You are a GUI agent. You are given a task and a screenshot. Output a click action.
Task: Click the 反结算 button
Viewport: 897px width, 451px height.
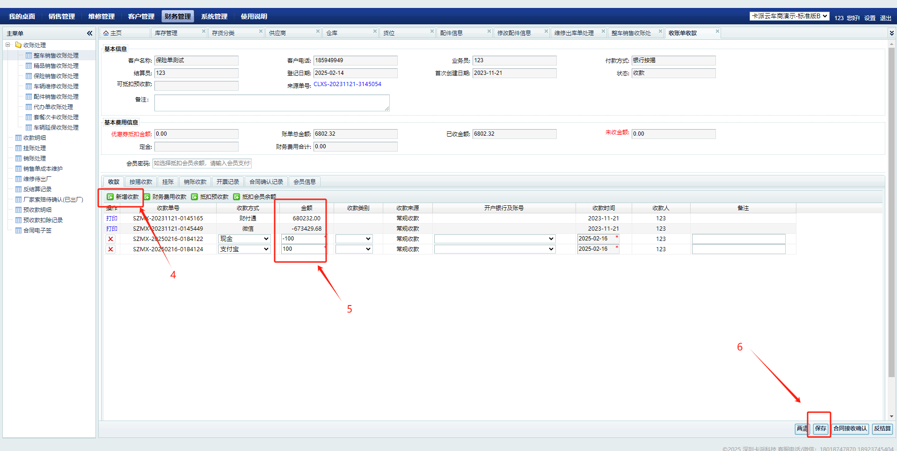click(x=882, y=429)
